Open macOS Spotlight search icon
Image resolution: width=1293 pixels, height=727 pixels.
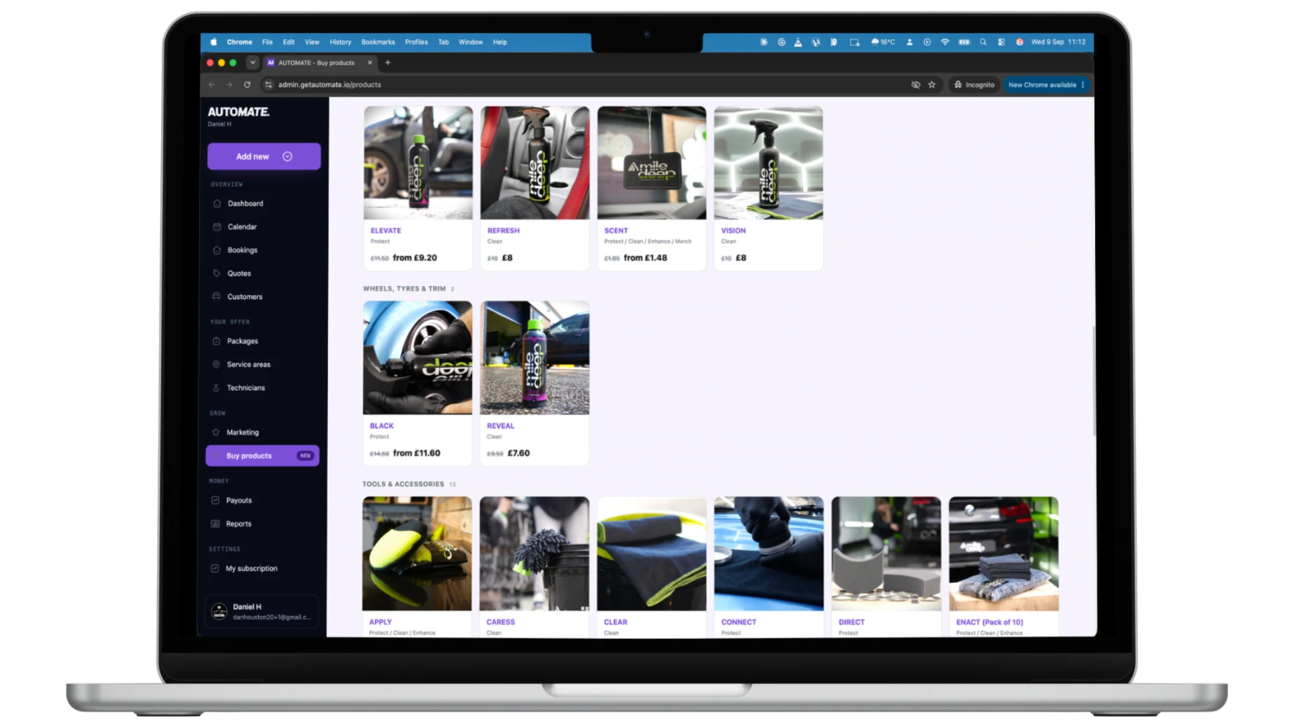click(x=983, y=42)
